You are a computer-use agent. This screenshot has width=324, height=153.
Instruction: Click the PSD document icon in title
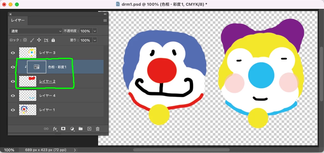118,4
